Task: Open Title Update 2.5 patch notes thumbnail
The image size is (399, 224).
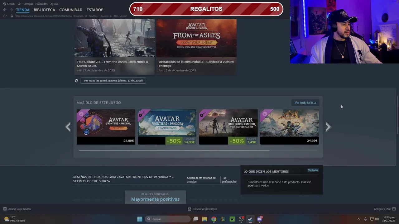Action: [x=114, y=38]
